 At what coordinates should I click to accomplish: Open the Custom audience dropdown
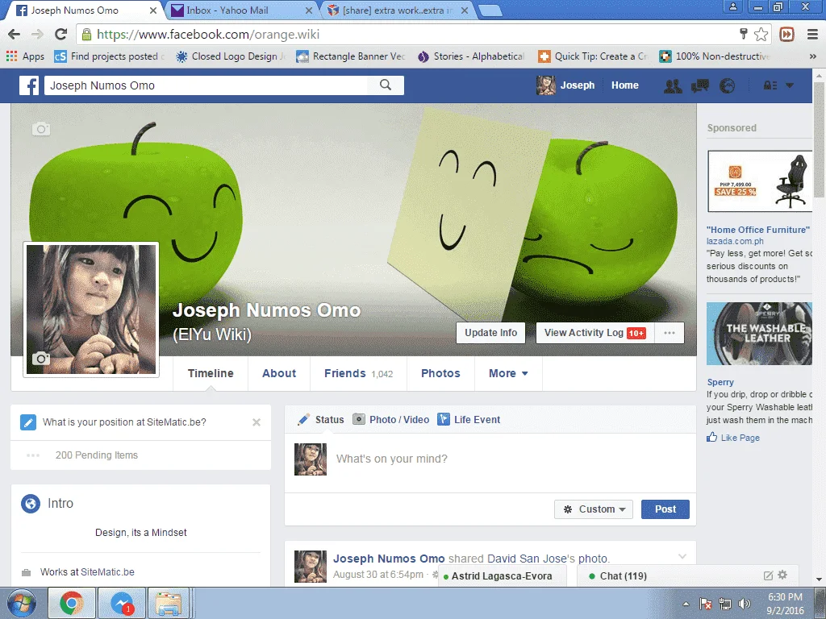coord(594,509)
